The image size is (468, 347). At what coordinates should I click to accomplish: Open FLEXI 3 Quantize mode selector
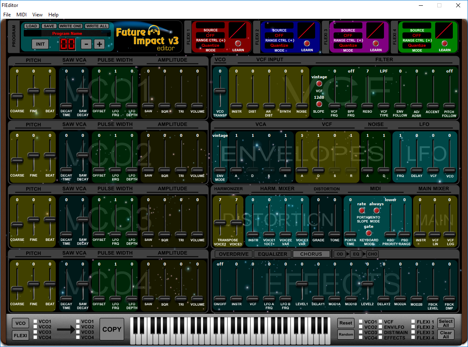point(348,45)
